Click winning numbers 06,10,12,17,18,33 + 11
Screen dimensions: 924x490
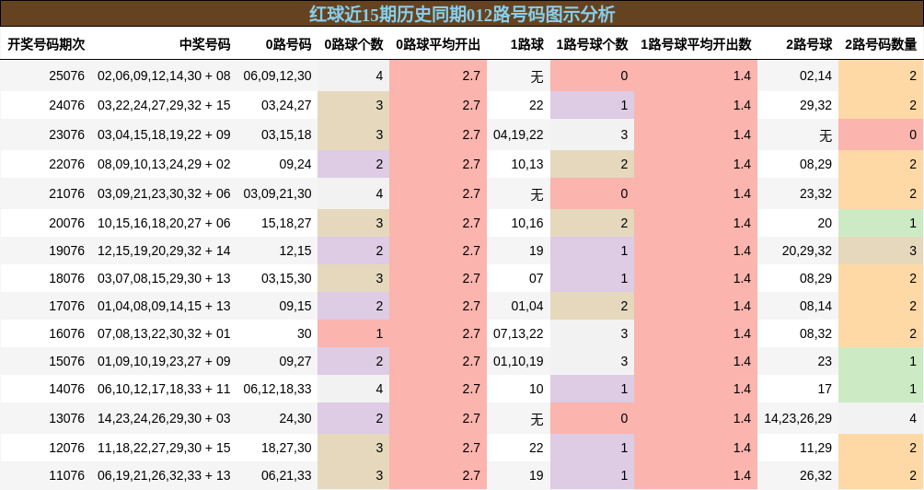click(x=164, y=390)
